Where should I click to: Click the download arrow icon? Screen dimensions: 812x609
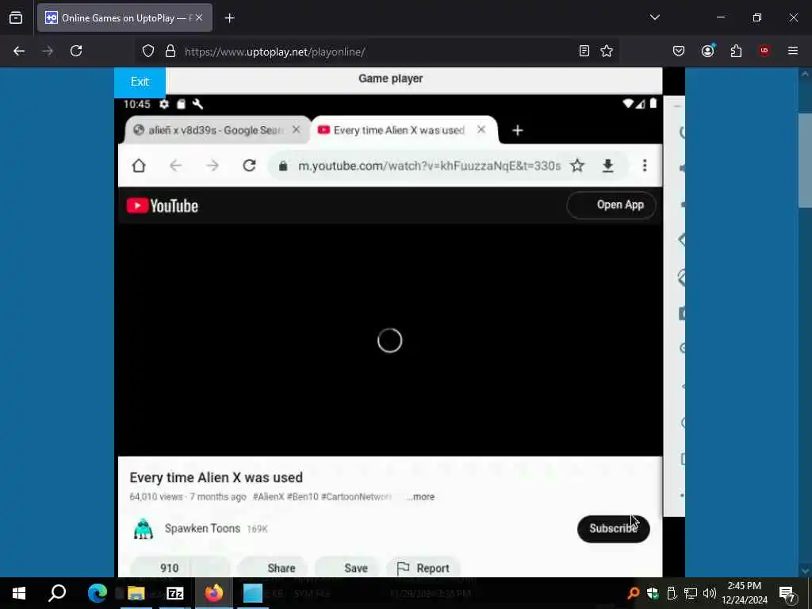pyautogui.click(x=608, y=166)
